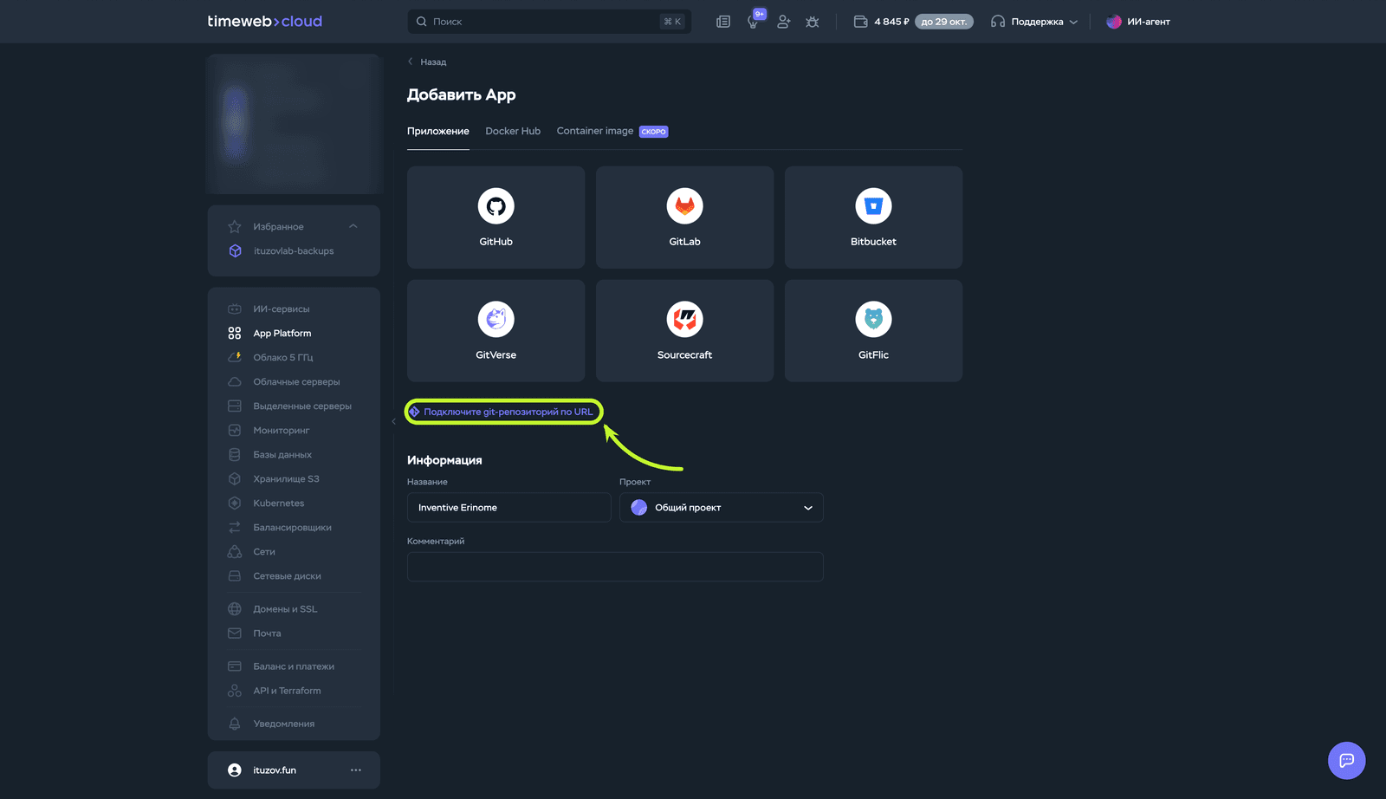Viewport: 1386px width, 799px height.
Task: Focus the Поиск search box
Action: [549, 22]
